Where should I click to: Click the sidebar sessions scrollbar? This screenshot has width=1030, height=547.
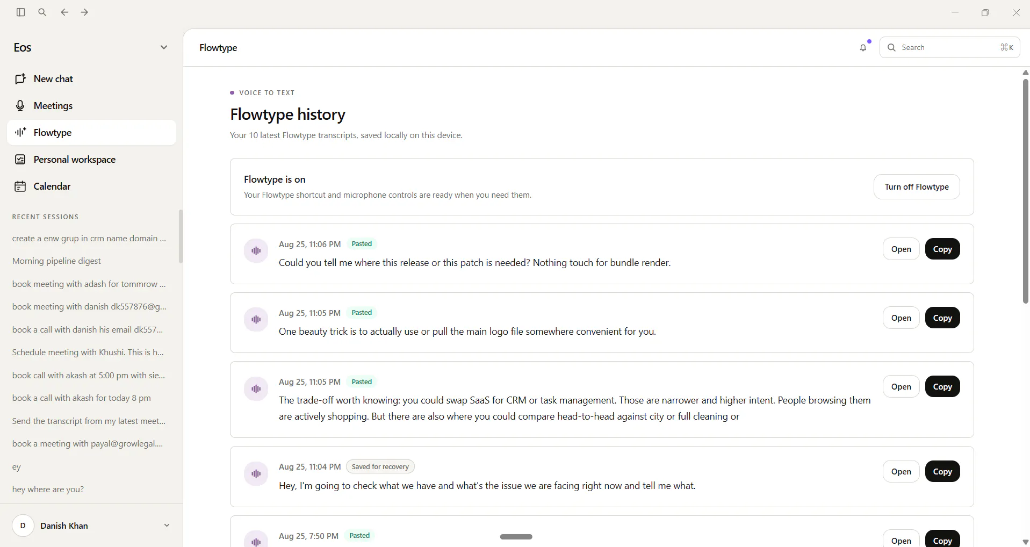181,236
